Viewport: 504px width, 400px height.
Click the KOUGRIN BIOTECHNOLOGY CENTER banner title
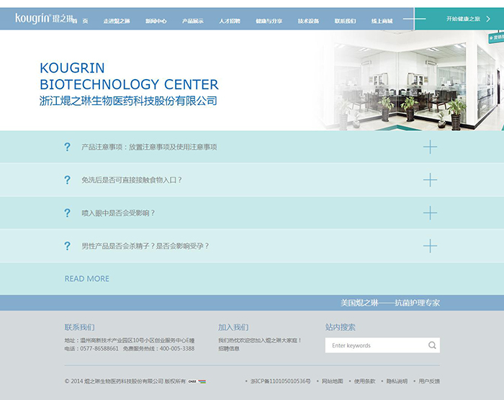click(x=129, y=76)
